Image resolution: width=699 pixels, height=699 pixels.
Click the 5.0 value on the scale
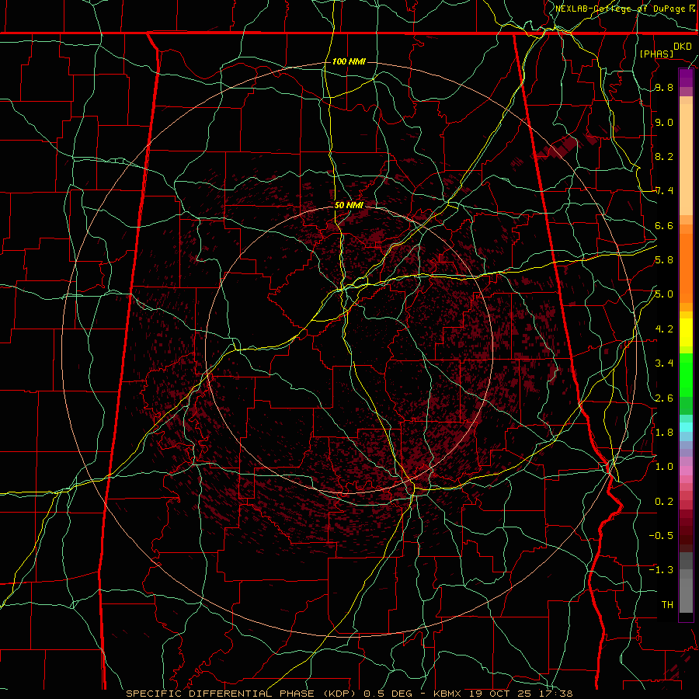click(664, 294)
